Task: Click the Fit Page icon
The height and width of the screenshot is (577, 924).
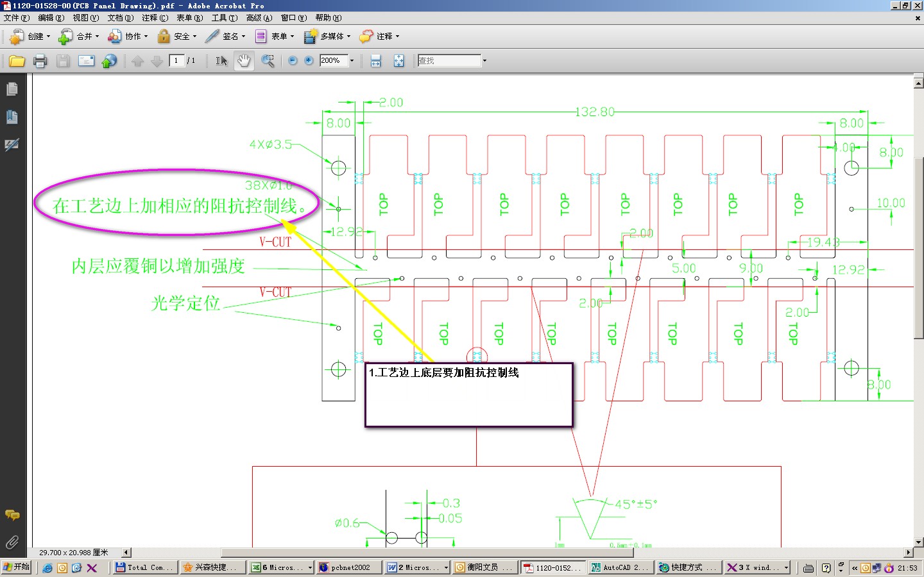Action: (x=398, y=61)
